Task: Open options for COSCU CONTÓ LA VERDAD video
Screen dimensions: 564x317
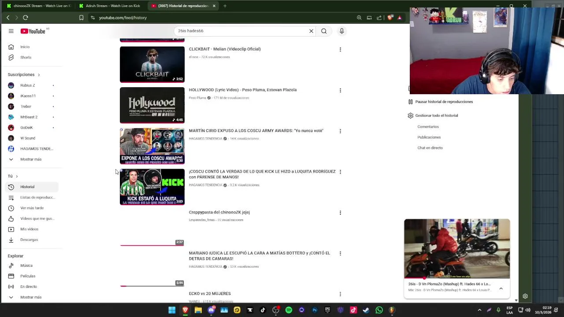Action: tap(340, 172)
